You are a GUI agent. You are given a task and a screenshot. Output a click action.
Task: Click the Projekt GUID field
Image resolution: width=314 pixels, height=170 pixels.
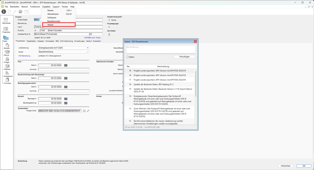coord(60,111)
